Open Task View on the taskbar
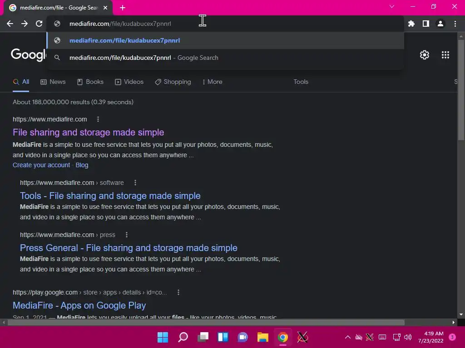 tap(203, 337)
